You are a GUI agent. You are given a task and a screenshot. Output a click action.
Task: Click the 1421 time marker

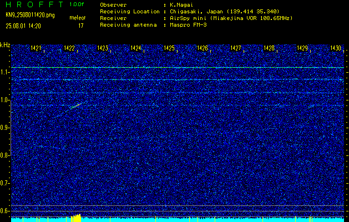pyautogui.click(x=36, y=48)
